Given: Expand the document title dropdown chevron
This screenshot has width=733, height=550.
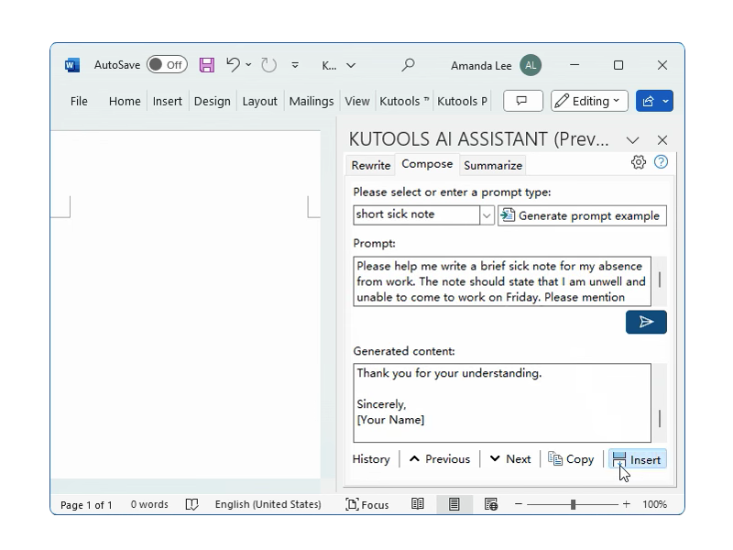Looking at the screenshot, I should [x=351, y=65].
